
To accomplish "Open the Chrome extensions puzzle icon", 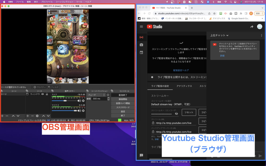I will point(241,14).
